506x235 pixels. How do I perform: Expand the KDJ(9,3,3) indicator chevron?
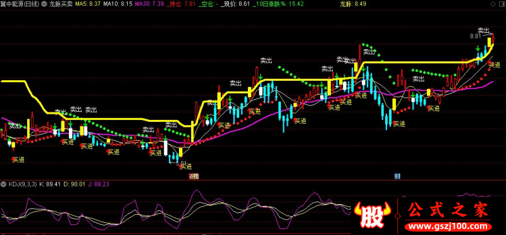[4, 184]
